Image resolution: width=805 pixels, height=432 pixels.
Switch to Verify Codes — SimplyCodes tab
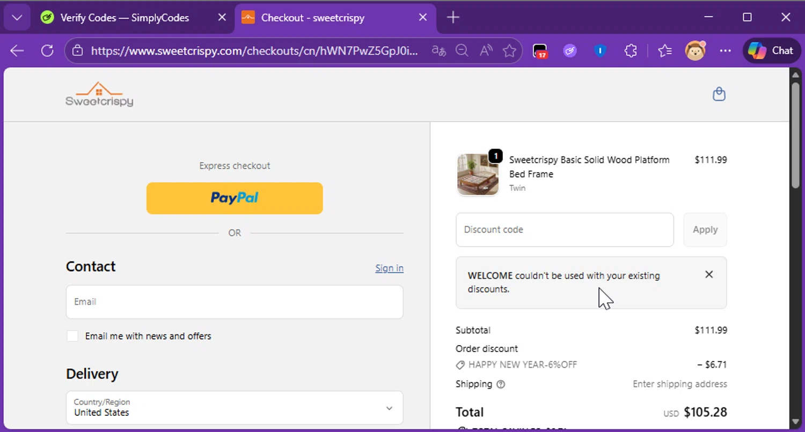[124, 18]
